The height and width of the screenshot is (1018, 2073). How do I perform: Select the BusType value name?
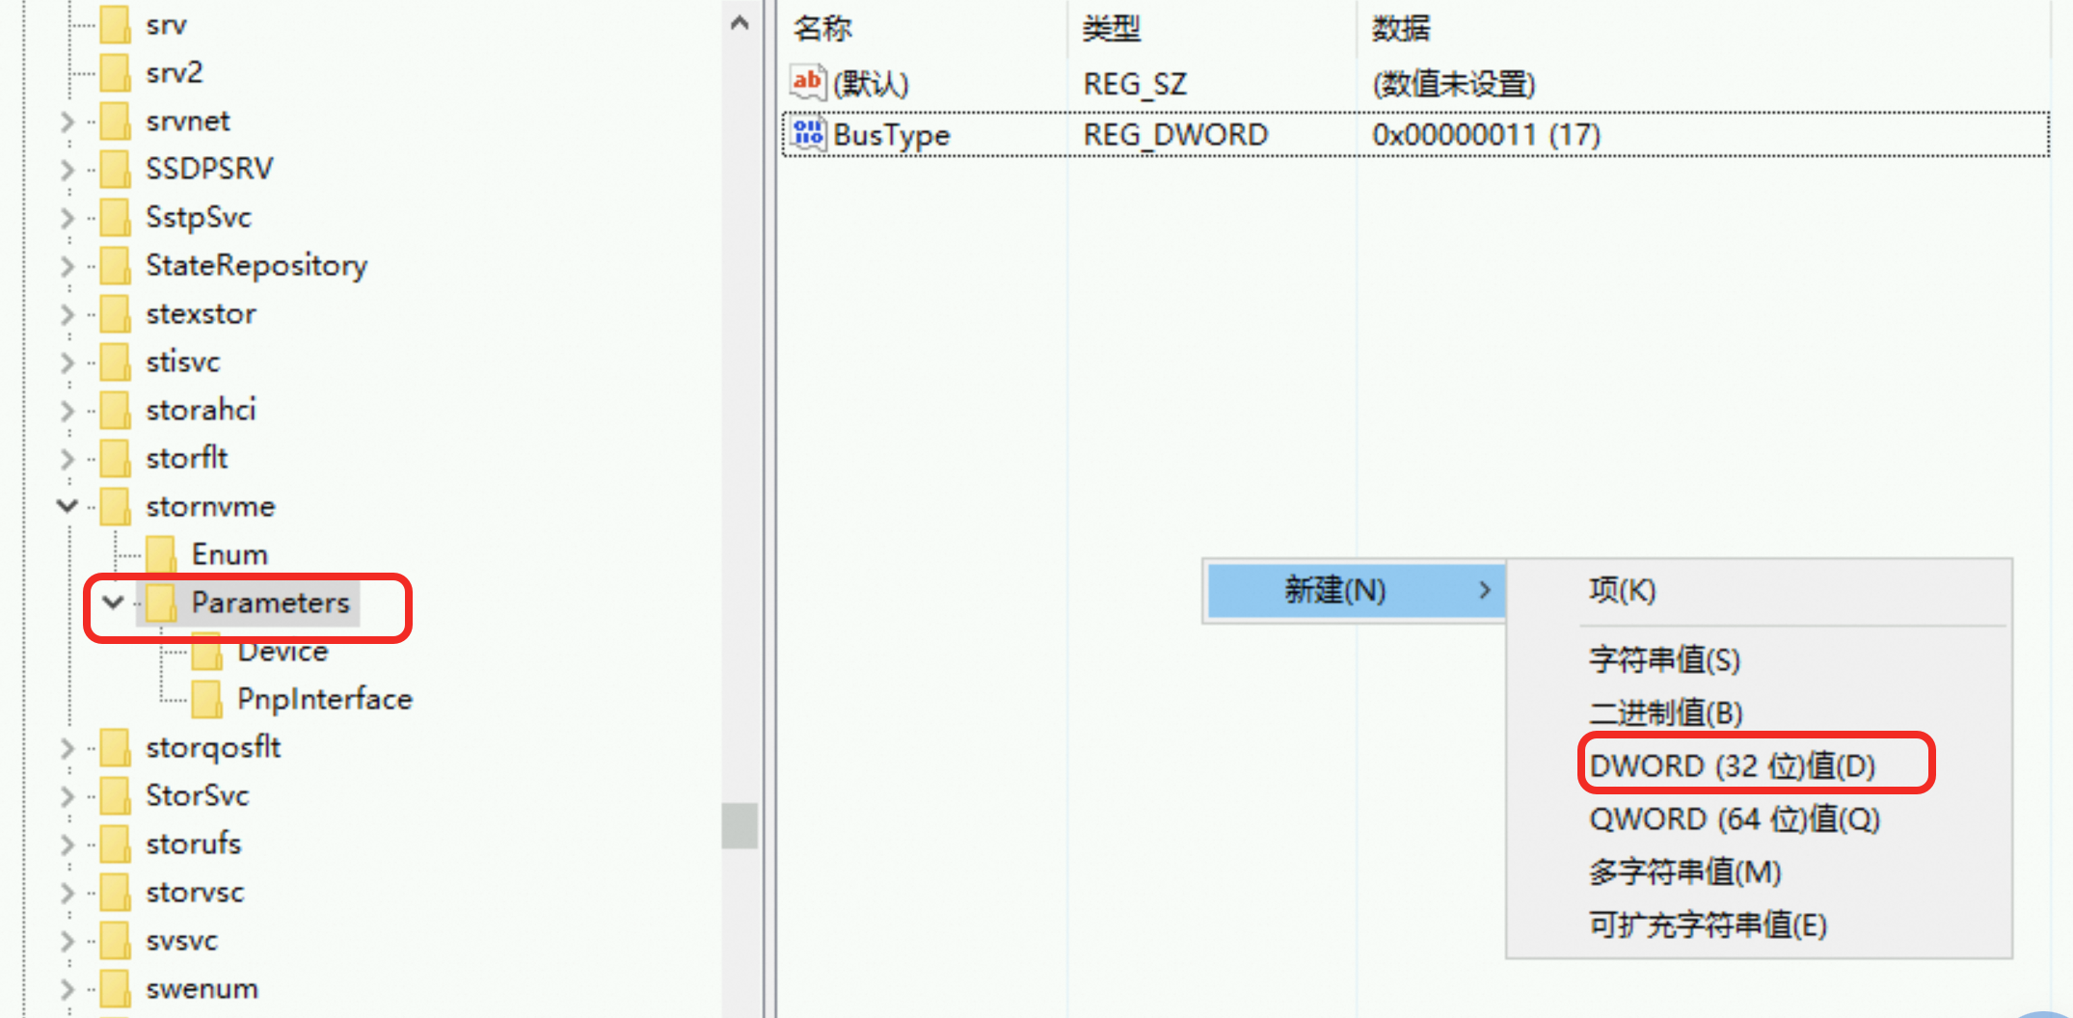point(892,135)
